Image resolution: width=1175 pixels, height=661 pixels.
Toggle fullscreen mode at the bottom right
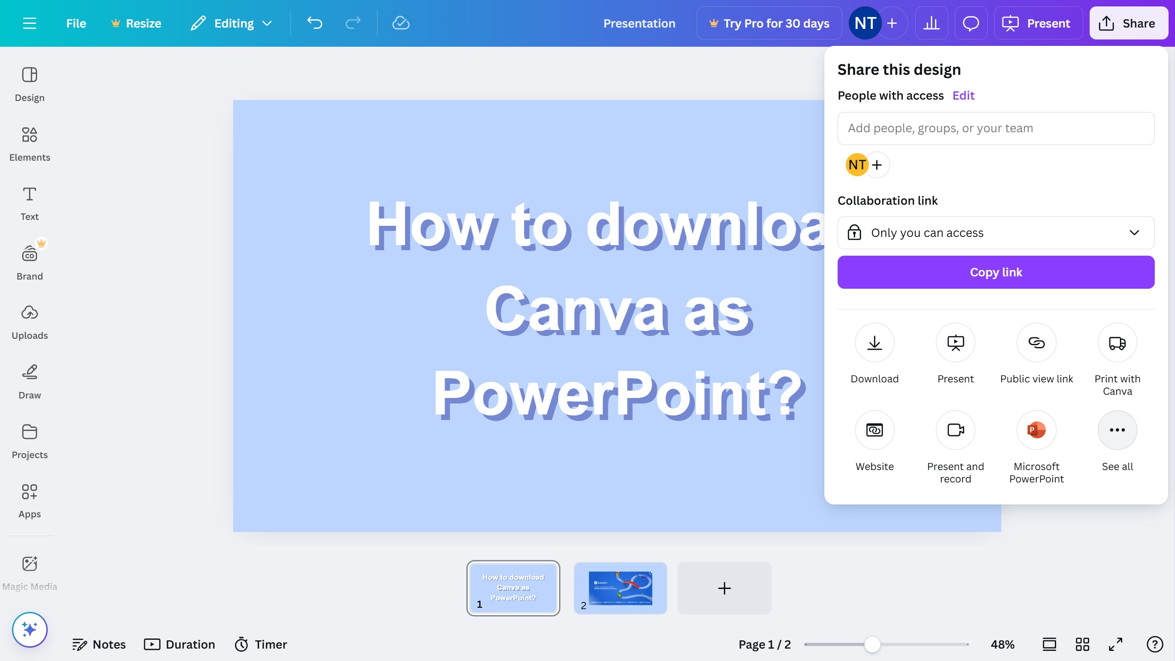[x=1116, y=644]
